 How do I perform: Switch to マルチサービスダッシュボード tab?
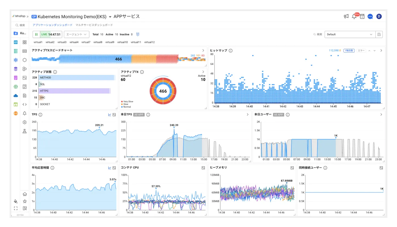pos(94,25)
